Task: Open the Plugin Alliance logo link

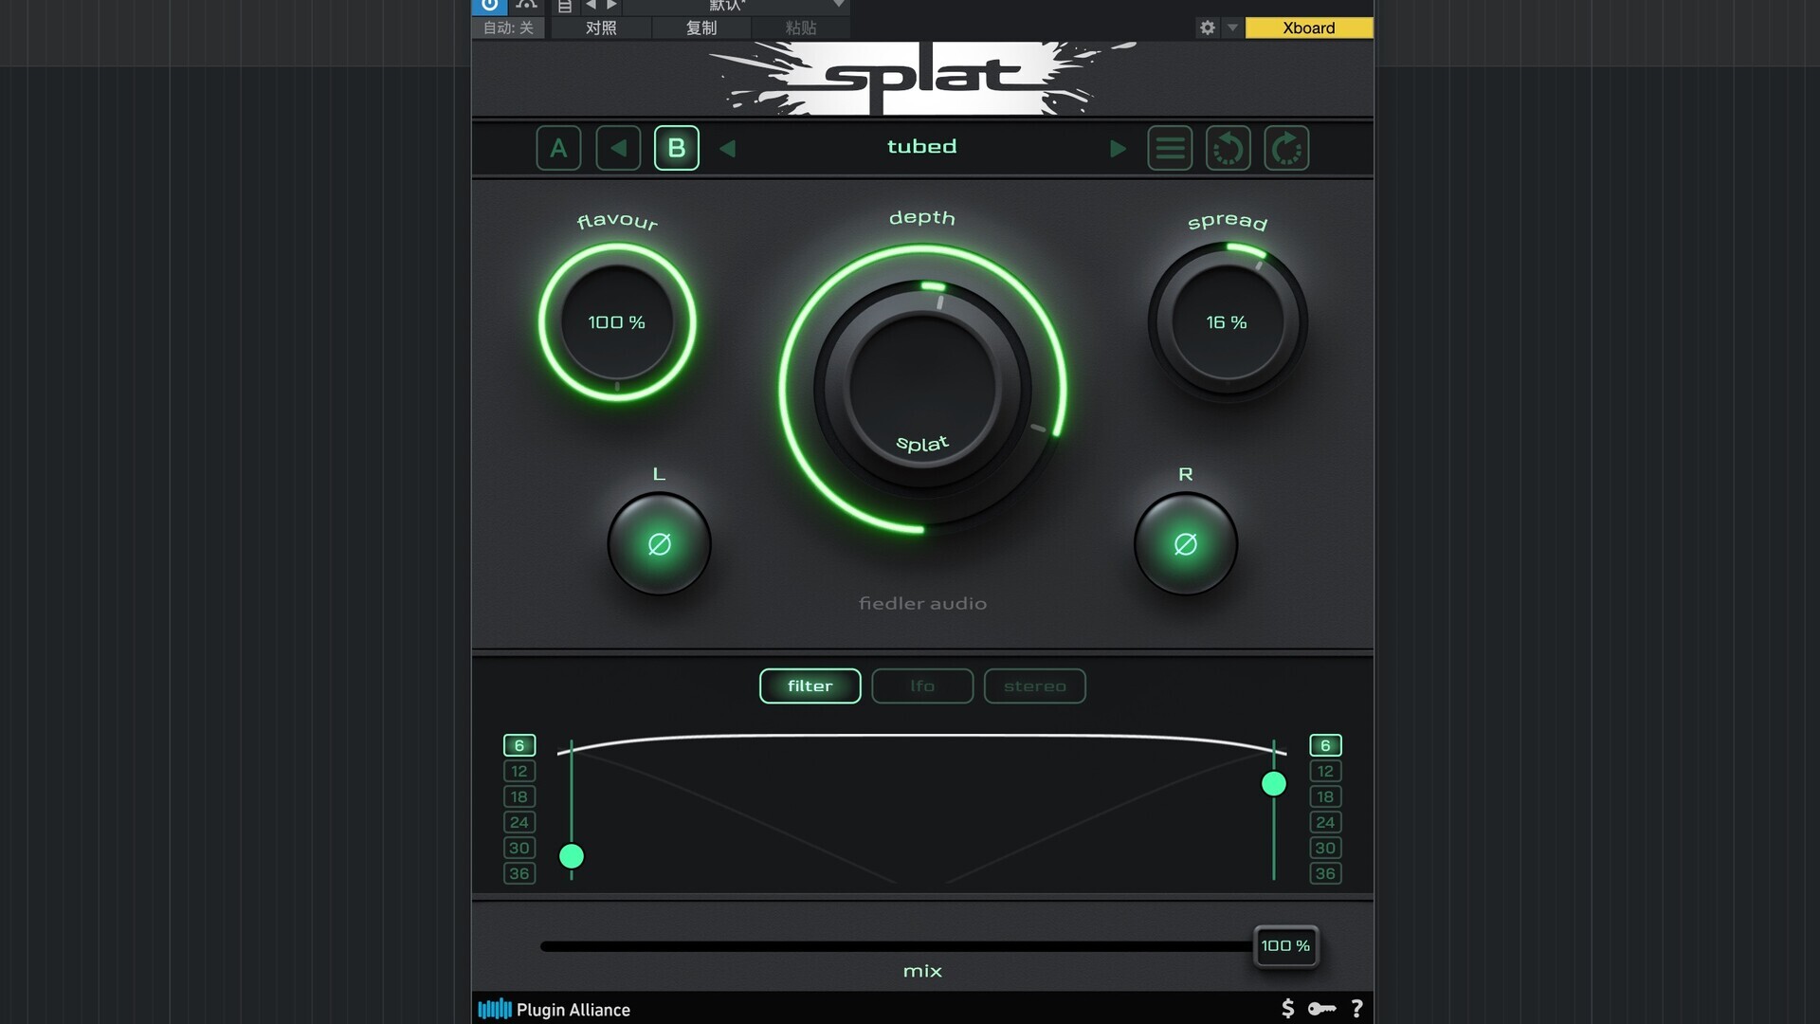Action: [x=554, y=1010]
